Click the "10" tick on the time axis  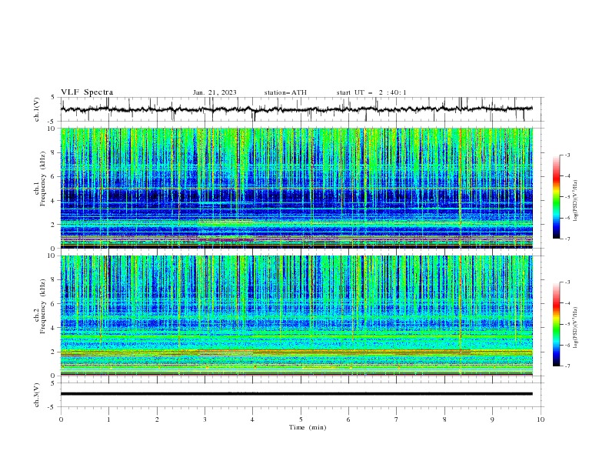coord(541,419)
